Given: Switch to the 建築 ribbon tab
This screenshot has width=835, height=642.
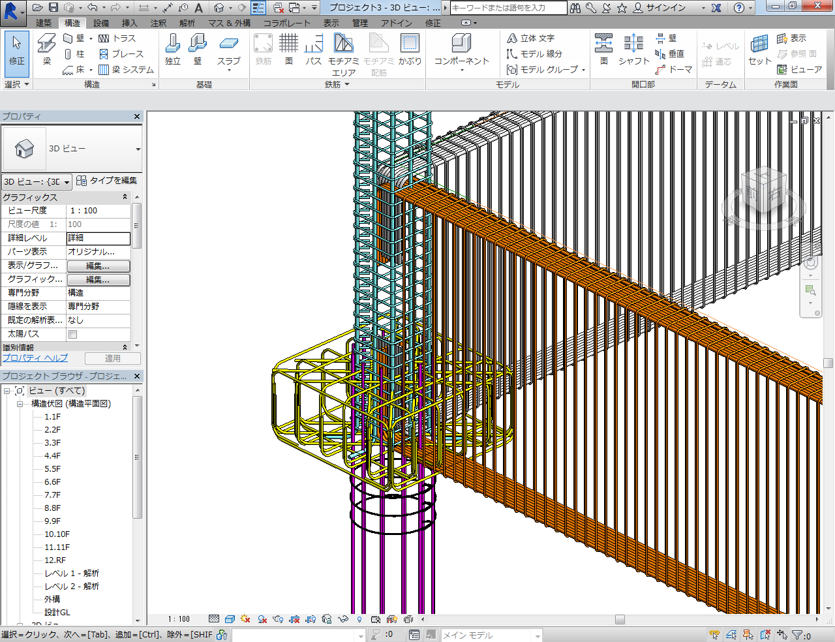Looking at the screenshot, I should pos(44,23).
